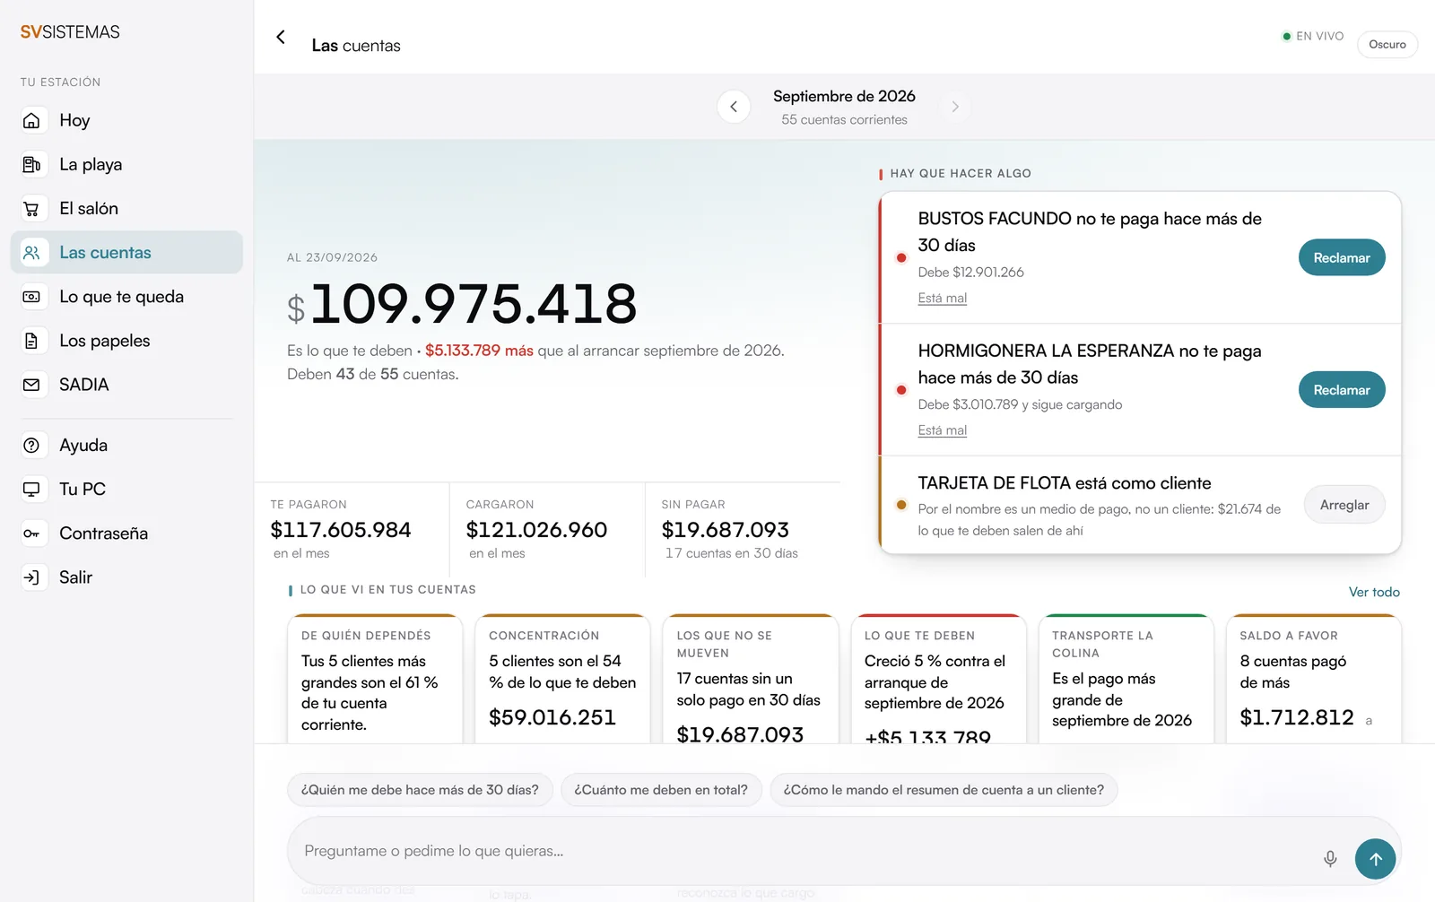Image resolution: width=1435 pixels, height=902 pixels.
Task: Go to previous month before Septiembre
Action: coord(734,107)
